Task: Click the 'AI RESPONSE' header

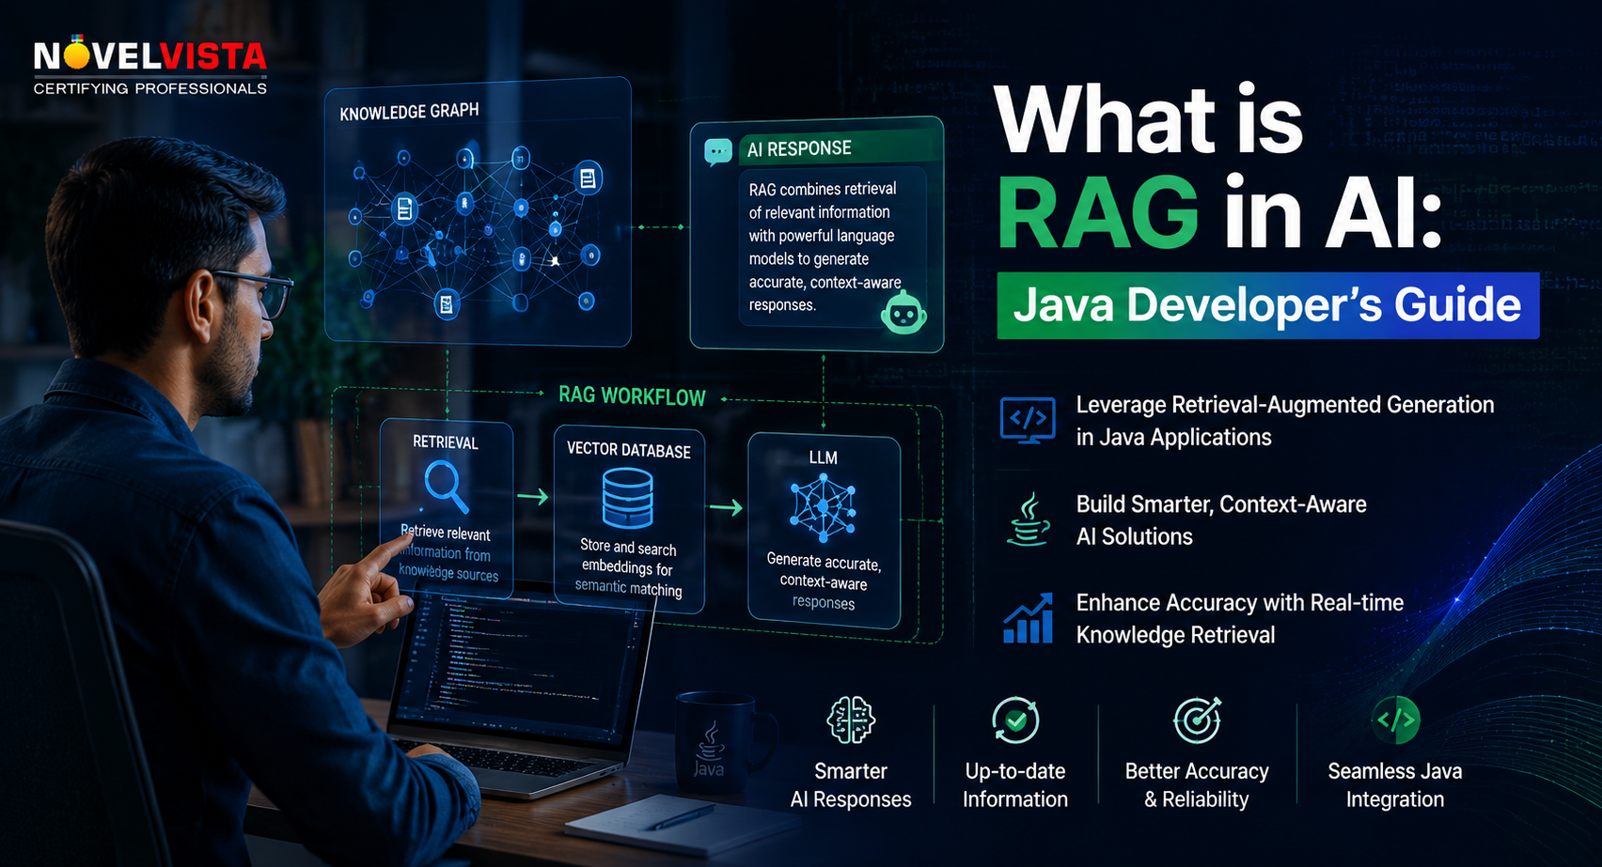Action: [x=799, y=148]
